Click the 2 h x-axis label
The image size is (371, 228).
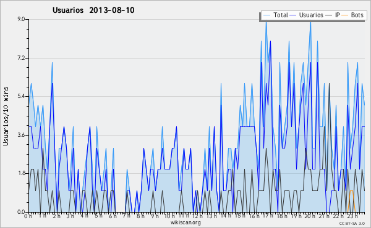tap(56, 216)
